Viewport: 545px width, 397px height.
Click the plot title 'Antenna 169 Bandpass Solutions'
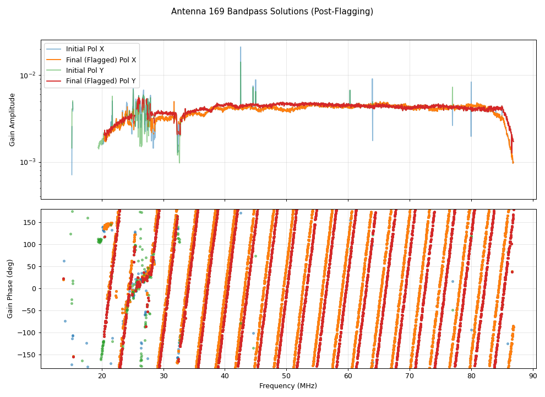pos(272,12)
